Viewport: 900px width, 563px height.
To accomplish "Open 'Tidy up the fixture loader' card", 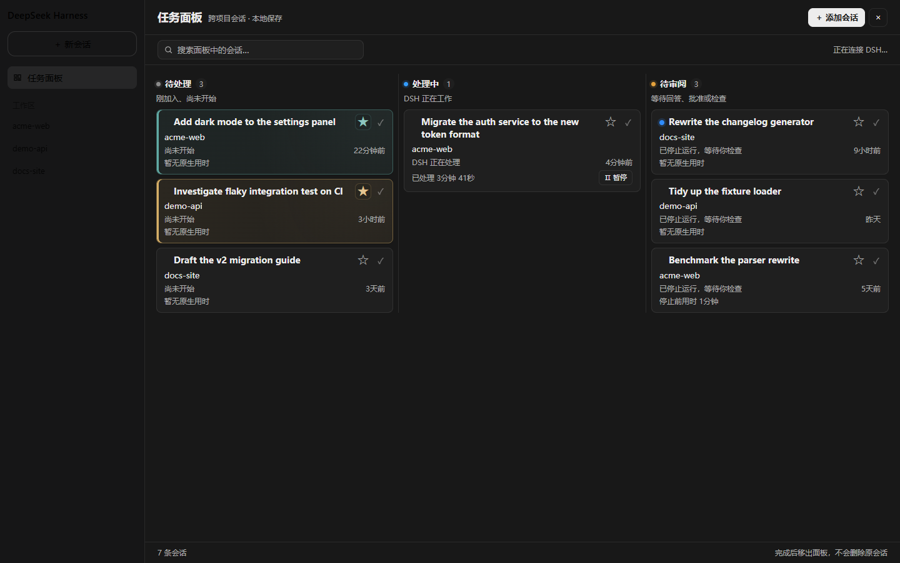I will click(769, 211).
